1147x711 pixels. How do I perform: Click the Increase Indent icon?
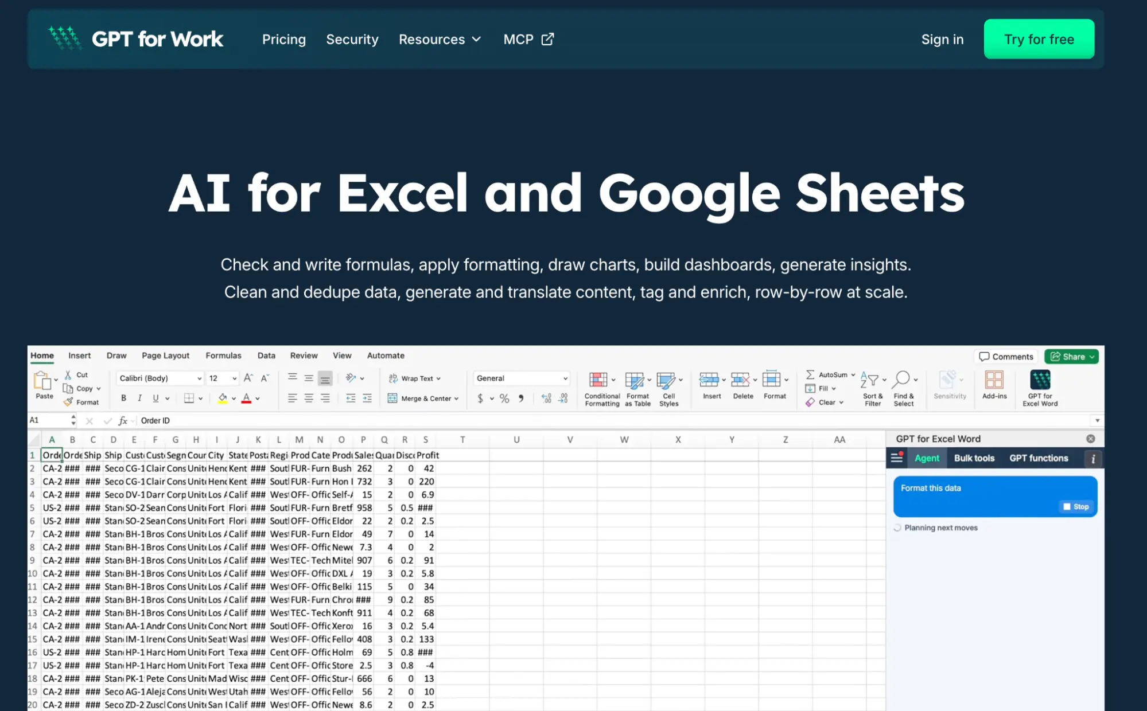click(367, 398)
